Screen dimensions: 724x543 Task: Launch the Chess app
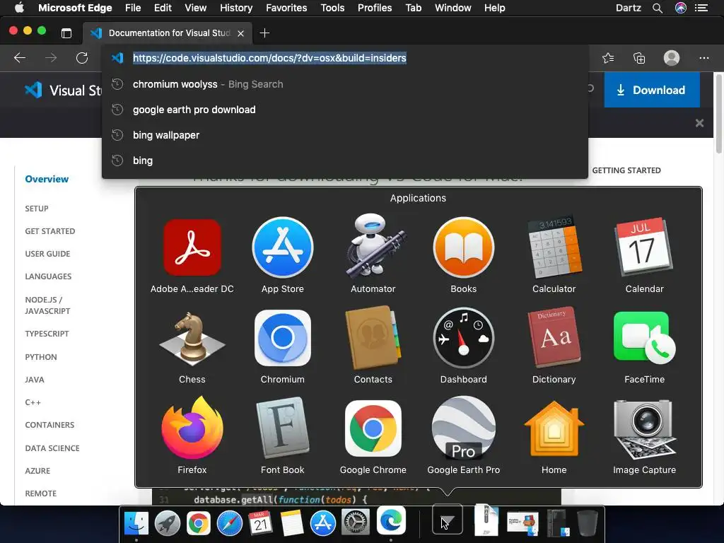click(x=192, y=338)
